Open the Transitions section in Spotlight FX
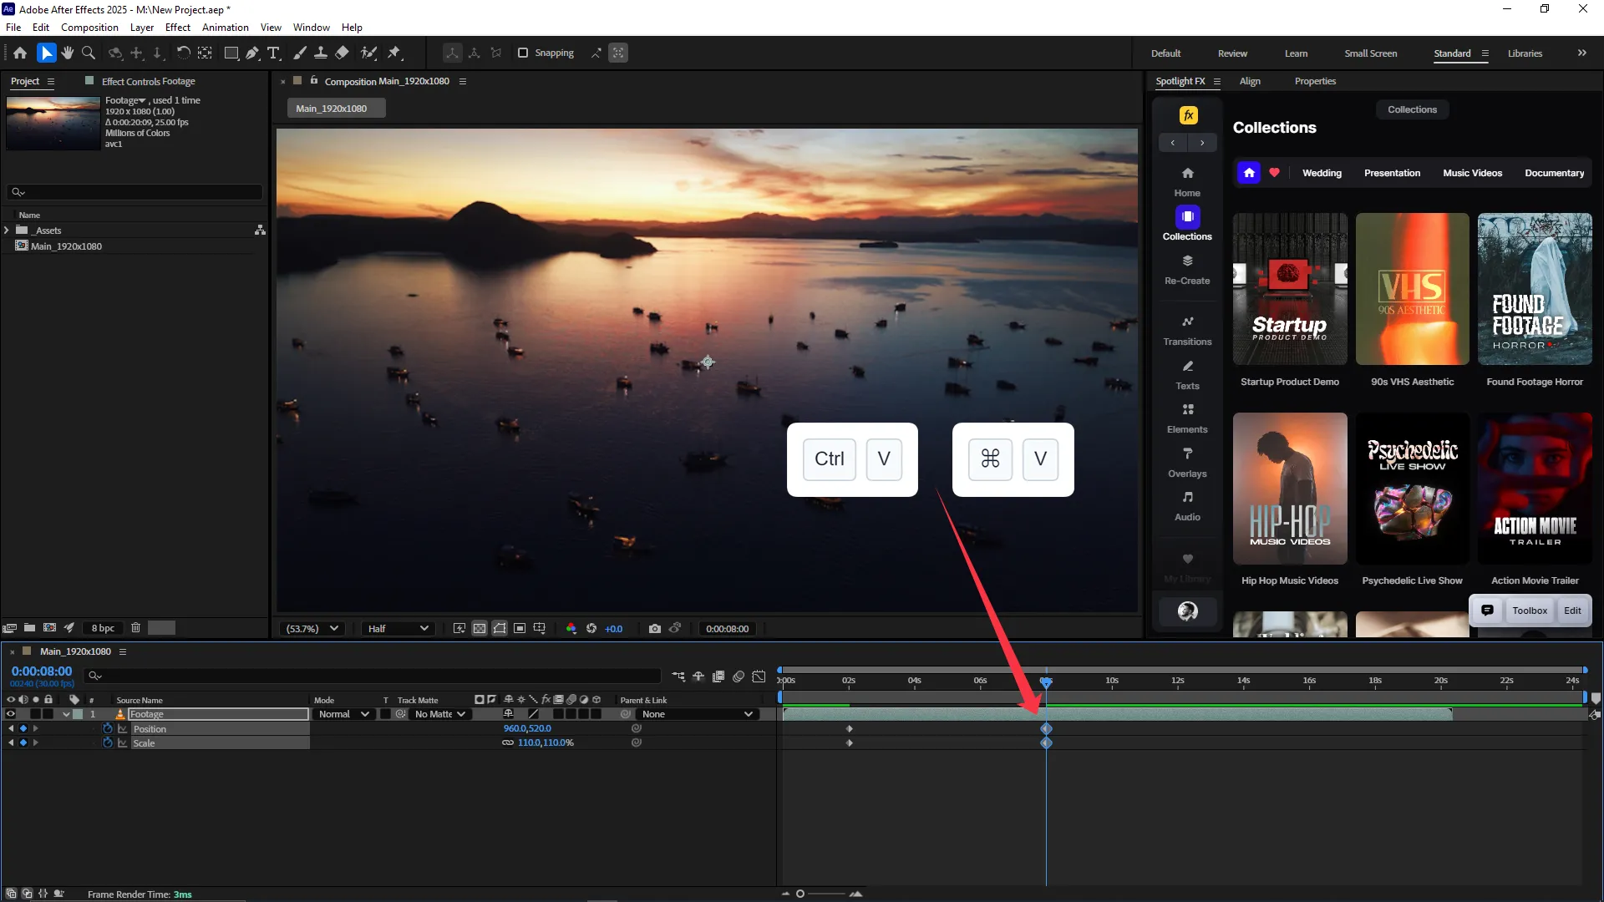The height and width of the screenshot is (902, 1604). coord(1187,330)
